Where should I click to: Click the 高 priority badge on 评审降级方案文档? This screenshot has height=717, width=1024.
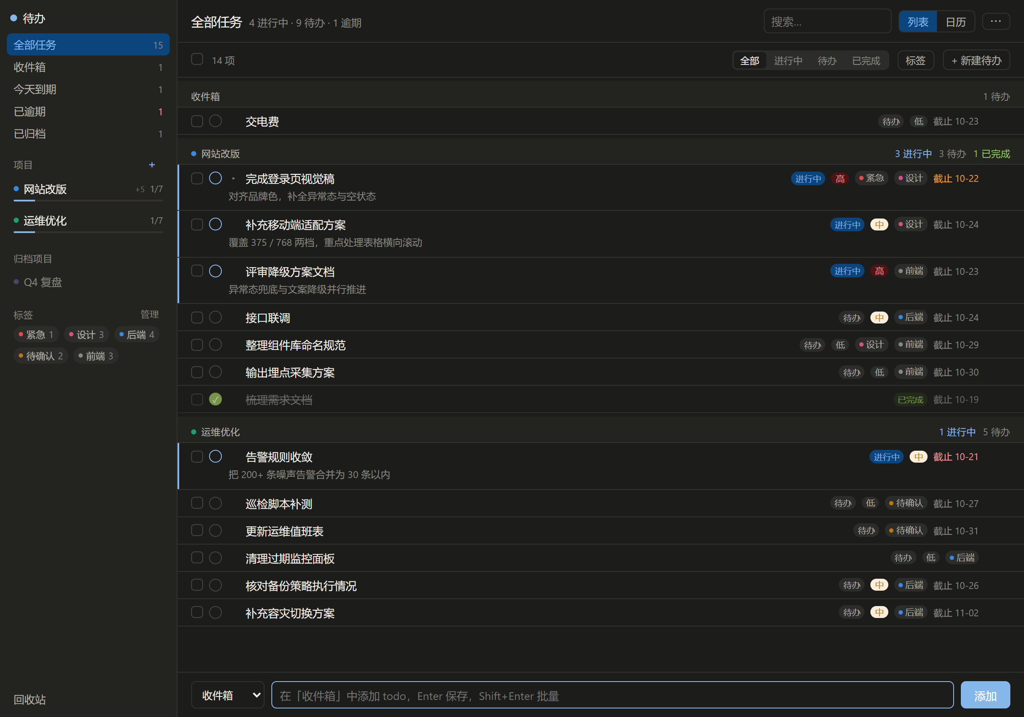879,271
